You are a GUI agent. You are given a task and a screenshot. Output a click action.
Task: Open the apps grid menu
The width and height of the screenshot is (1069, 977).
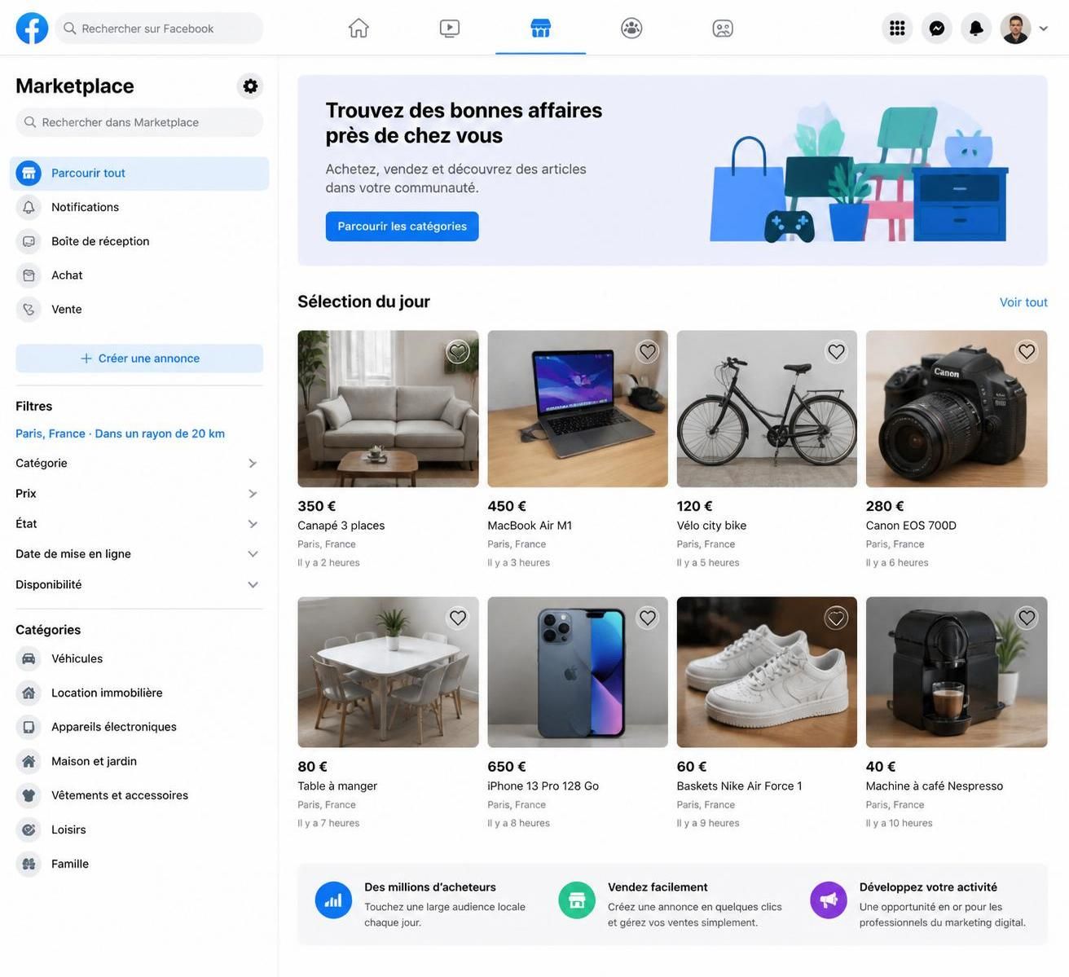pyautogui.click(x=897, y=29)
